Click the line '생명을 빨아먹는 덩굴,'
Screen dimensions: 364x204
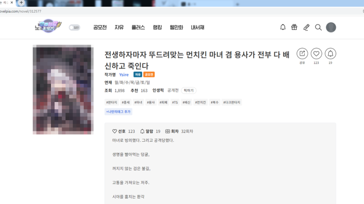pyautogui.click(x=131, y=154)
